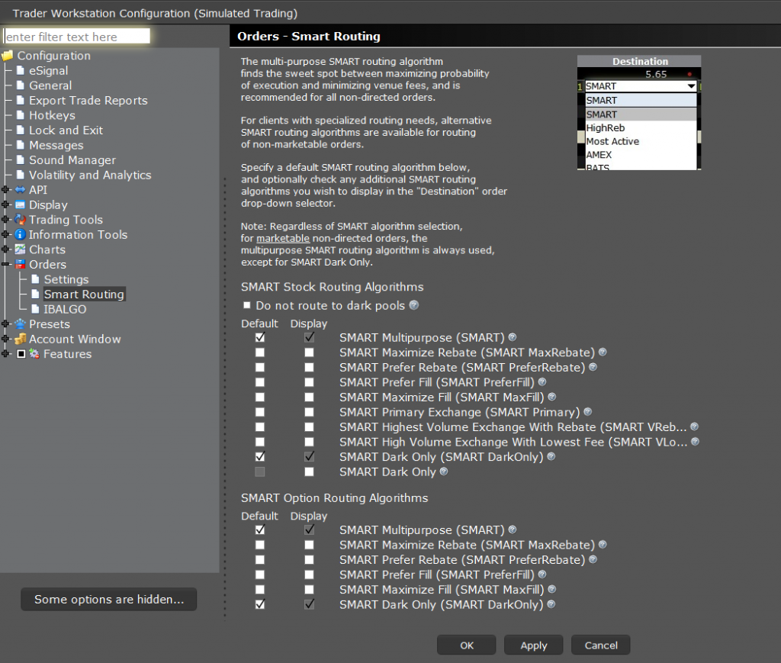Click Some options are hidden button

108,599
